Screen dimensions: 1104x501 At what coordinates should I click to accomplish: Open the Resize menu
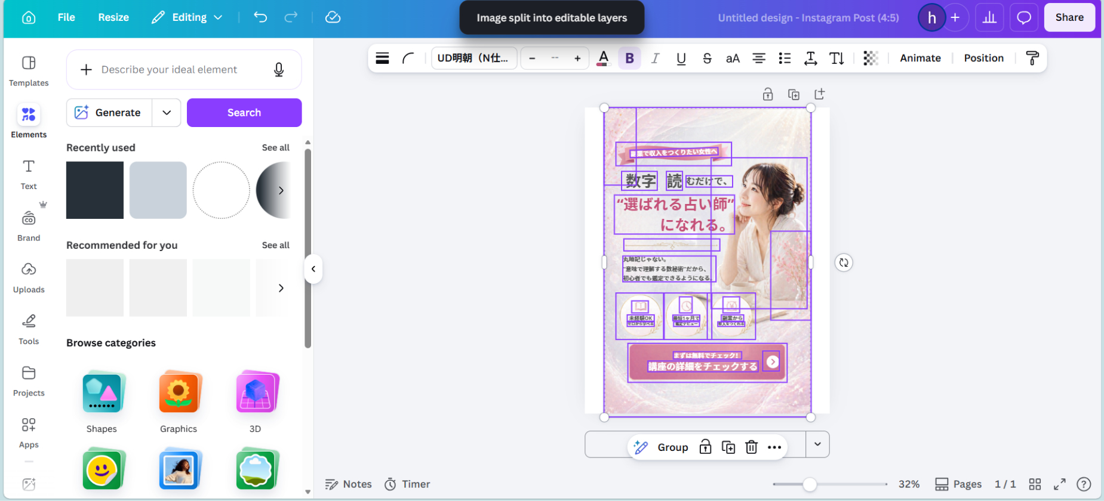[x=113, y=18]
